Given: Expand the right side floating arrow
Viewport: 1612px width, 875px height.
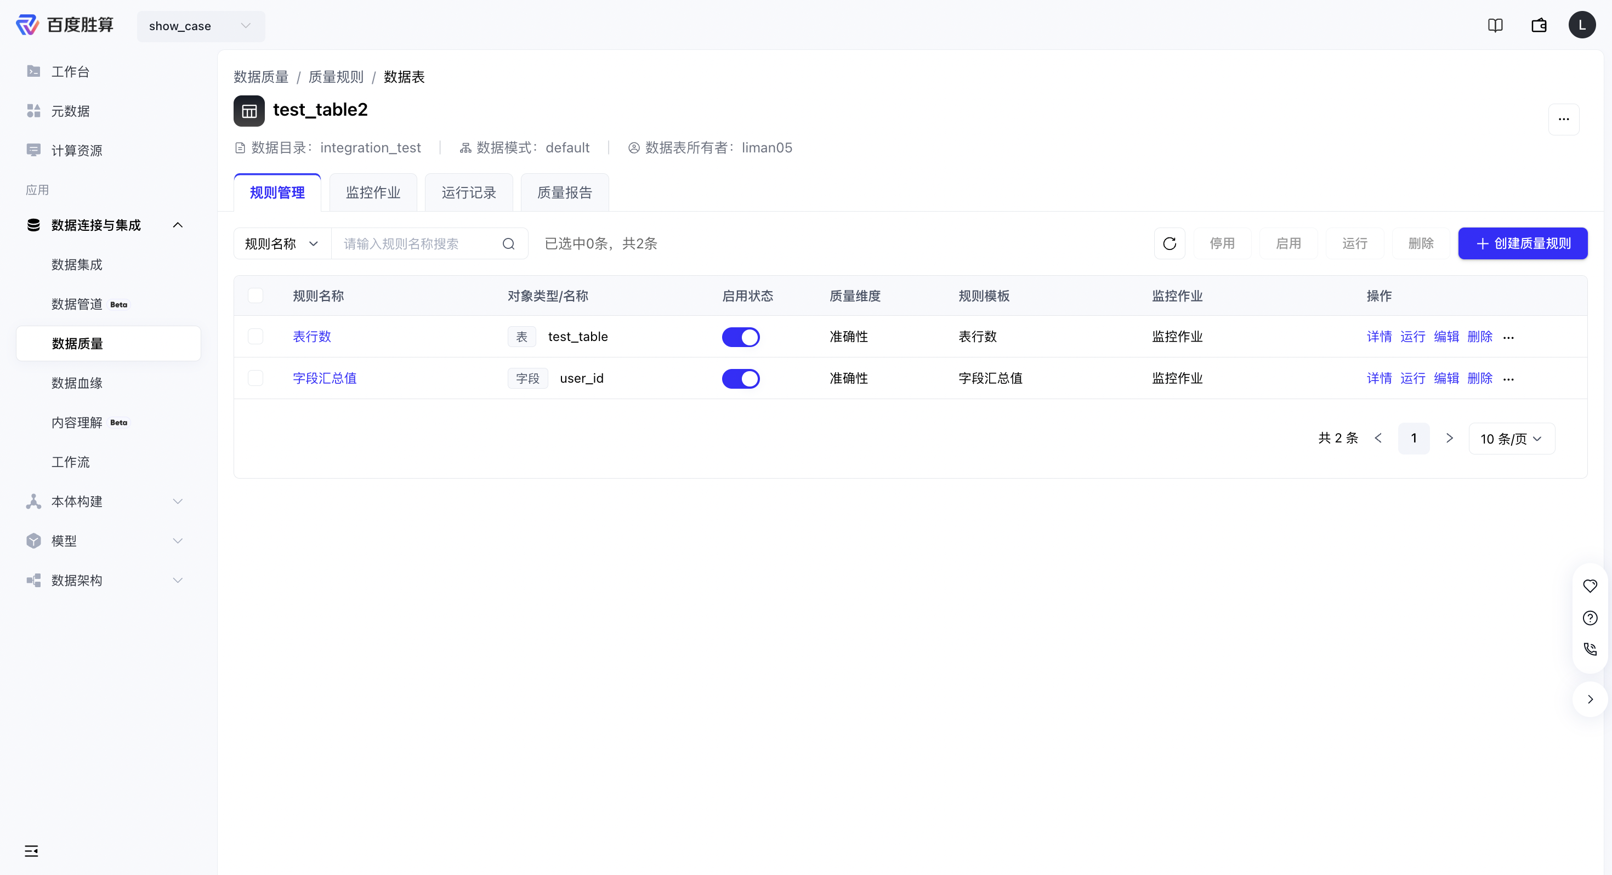Looking at the screenshot, I should [x=1590, y=699].
